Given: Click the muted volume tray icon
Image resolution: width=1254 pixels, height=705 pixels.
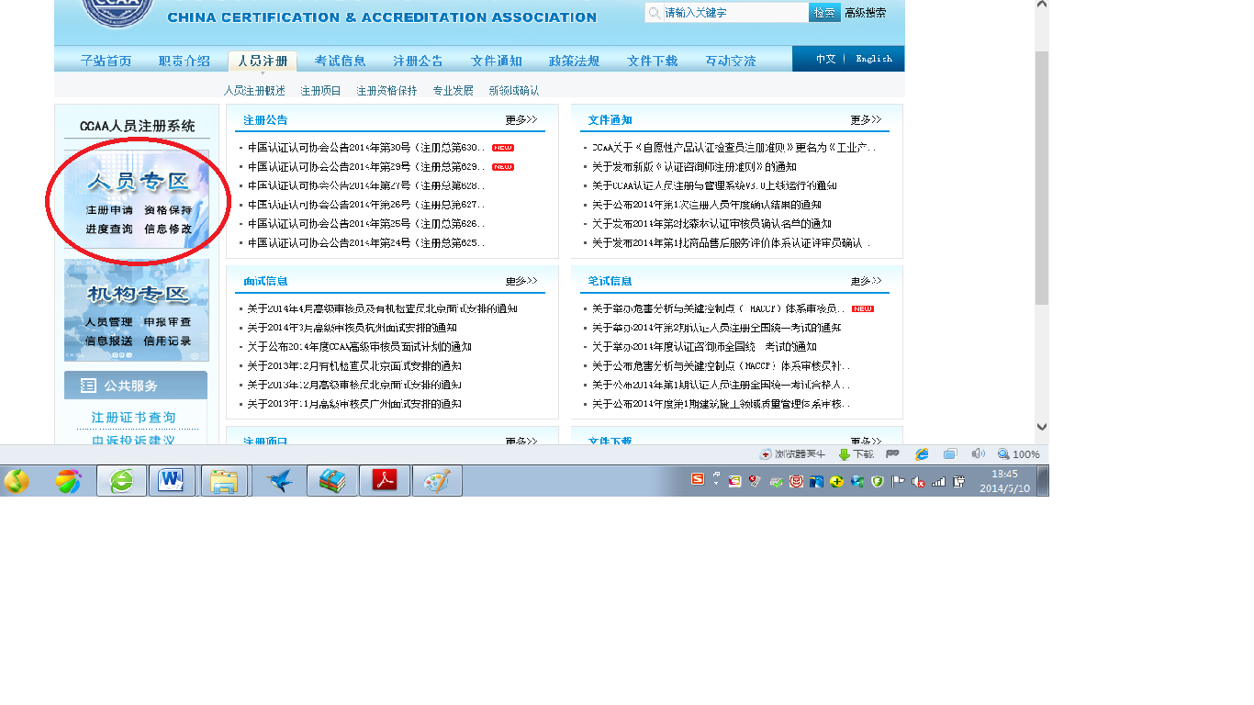Looking at the screenshot, I should (x=917, y=481).
